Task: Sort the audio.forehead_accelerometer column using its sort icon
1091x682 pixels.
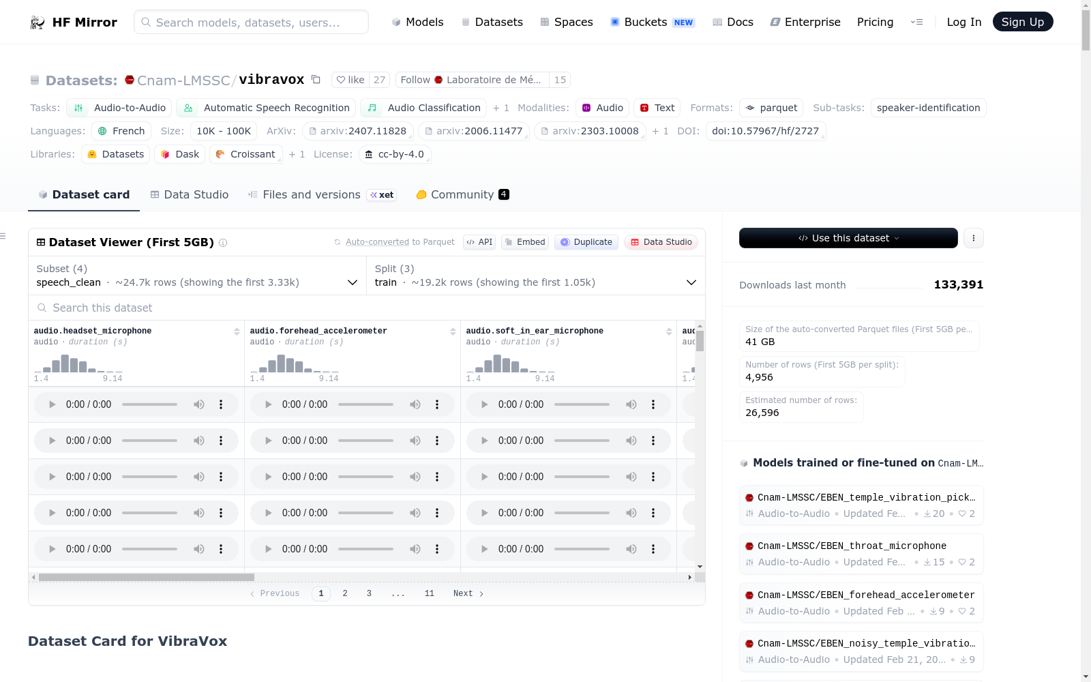Action: [x=453, y=331]
